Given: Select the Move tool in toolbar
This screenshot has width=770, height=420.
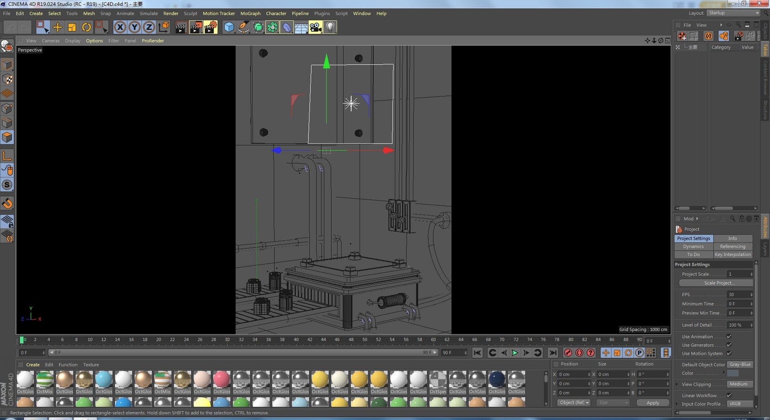Looking at the screenshot, I should coord(58,27).
